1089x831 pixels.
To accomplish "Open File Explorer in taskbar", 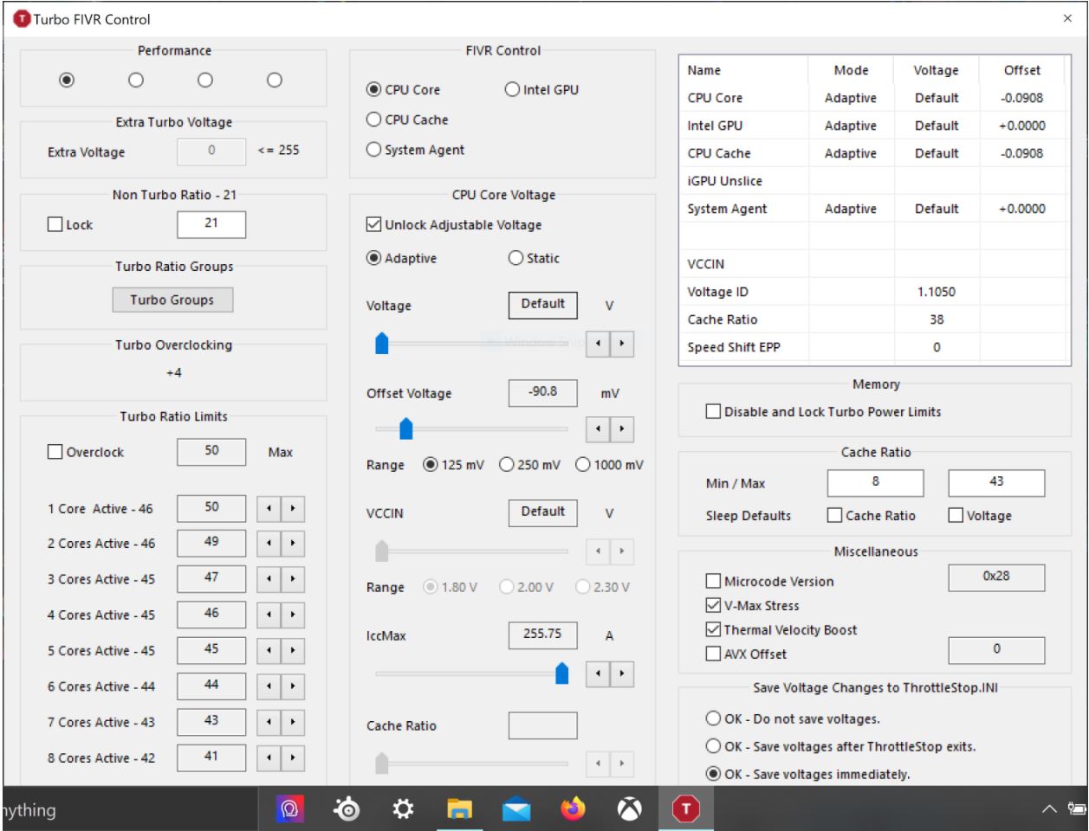I will [x=459, y=809].
